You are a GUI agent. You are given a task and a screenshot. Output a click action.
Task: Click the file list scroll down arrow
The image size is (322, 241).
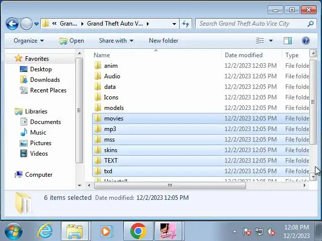(313, 177)
